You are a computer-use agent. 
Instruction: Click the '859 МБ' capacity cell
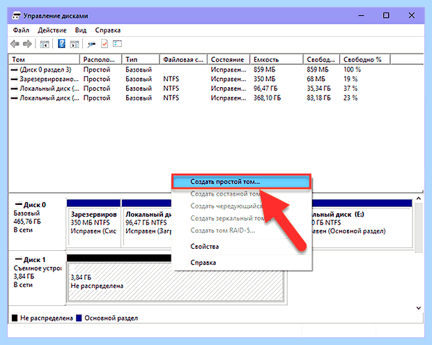point(264,70)
